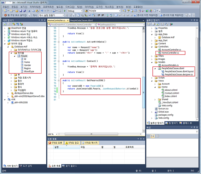Screen dimensions: 201x174
Task: Toggle the 0 errors filter button
Action: click(55, 143)
